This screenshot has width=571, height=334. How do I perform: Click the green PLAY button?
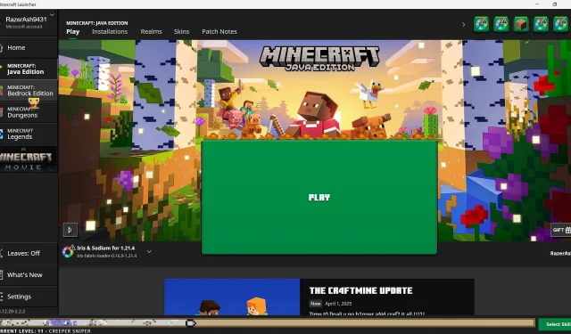click(319, 197)
